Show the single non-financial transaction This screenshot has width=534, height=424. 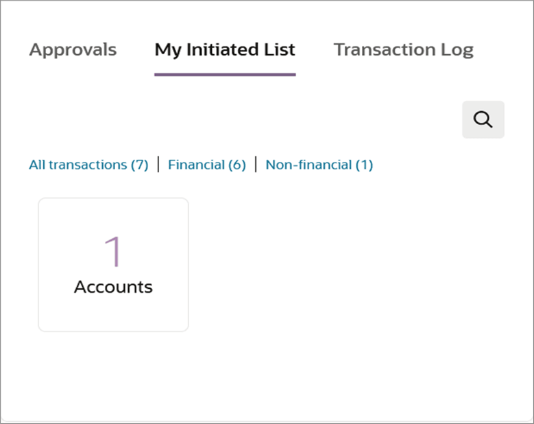319,165
